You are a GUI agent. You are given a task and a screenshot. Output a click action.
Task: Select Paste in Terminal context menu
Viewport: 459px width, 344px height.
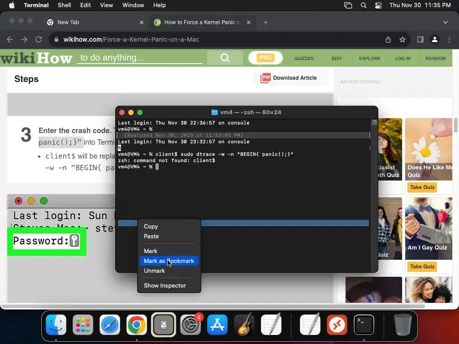tap(169, 236)
